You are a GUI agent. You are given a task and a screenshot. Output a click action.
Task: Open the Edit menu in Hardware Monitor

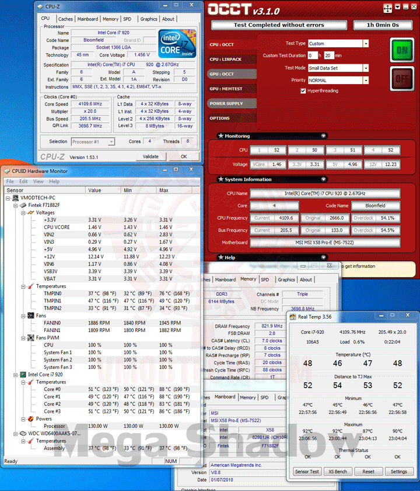23,182
